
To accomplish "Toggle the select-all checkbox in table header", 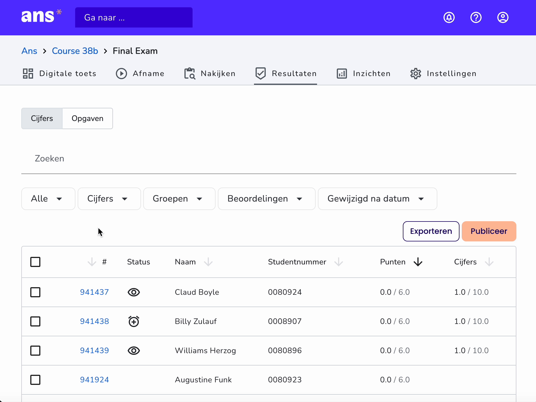I will 35,262.
